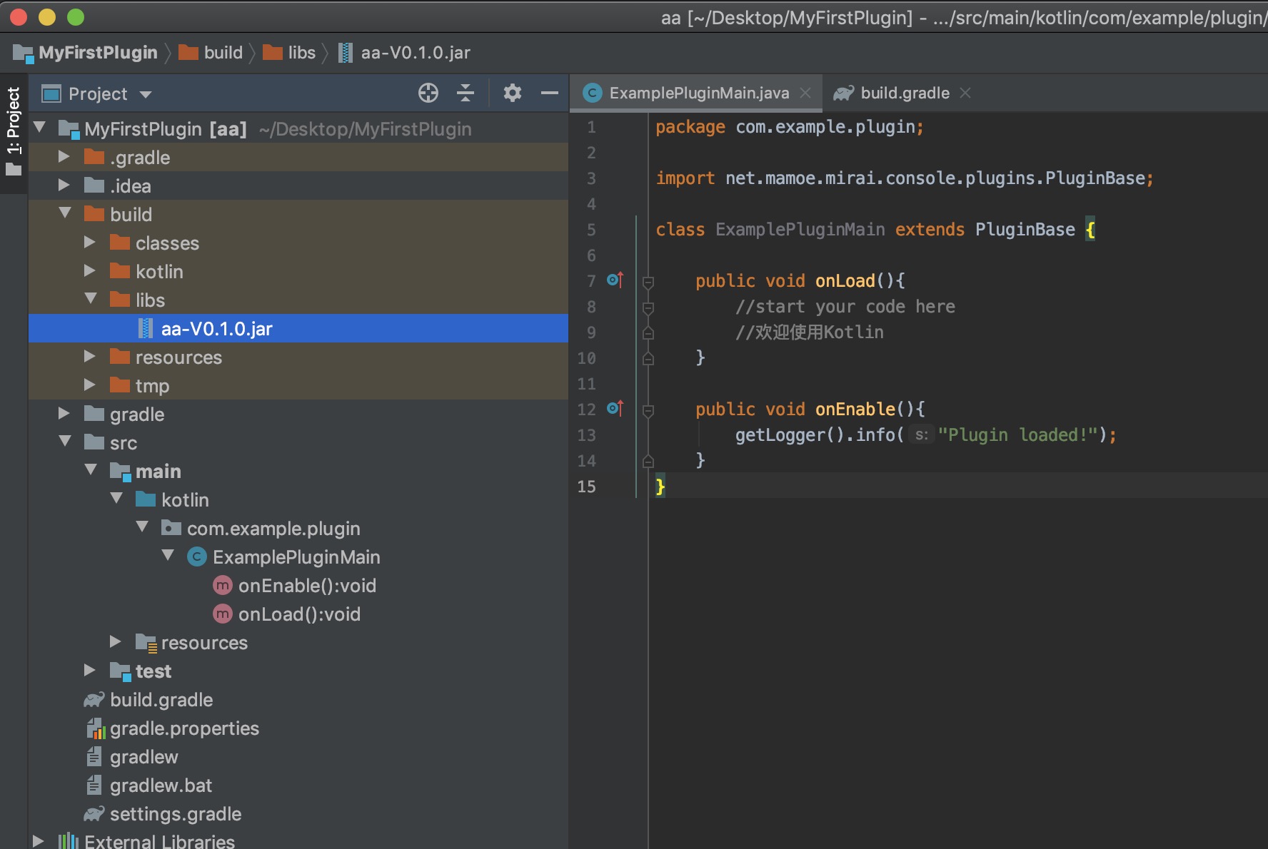Select gradle.properties file in the tree

pos(184,728)
